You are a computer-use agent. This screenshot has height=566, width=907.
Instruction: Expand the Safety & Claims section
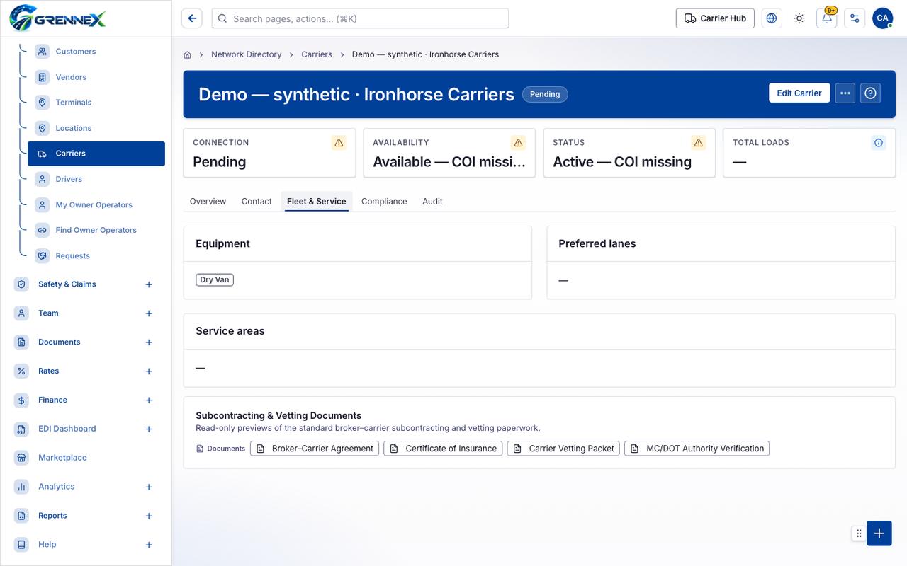[x=149, y=284]
